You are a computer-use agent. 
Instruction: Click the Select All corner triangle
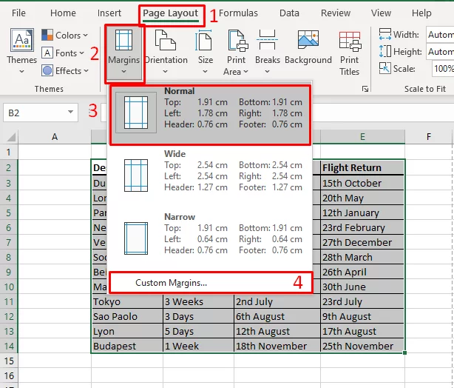pyautogui.click(x=10, y=136)
